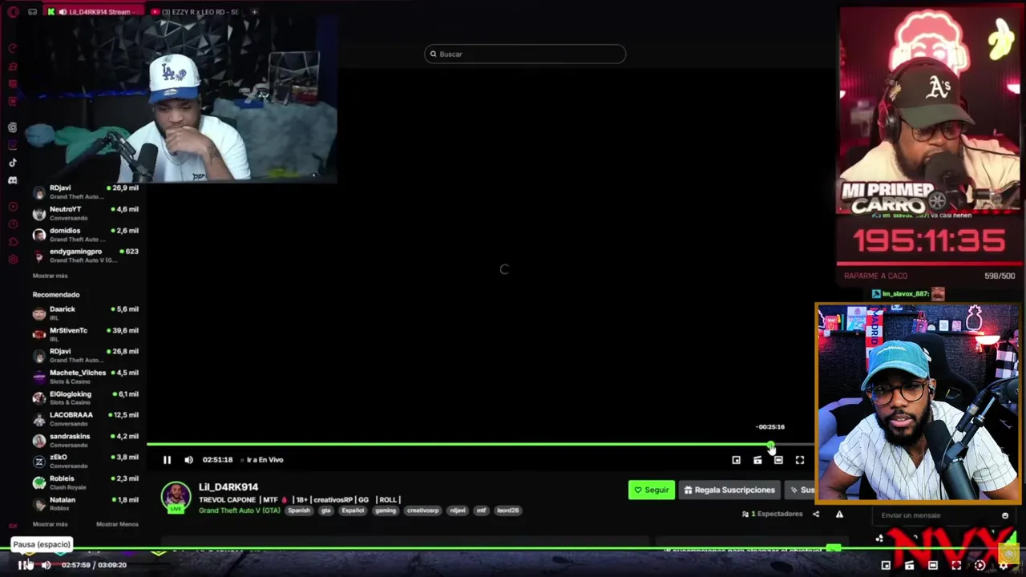This screenshot has width=1026, height=577.
Task: Expand recommended list with lower Mostrar más
Action: tap(50, 524)
